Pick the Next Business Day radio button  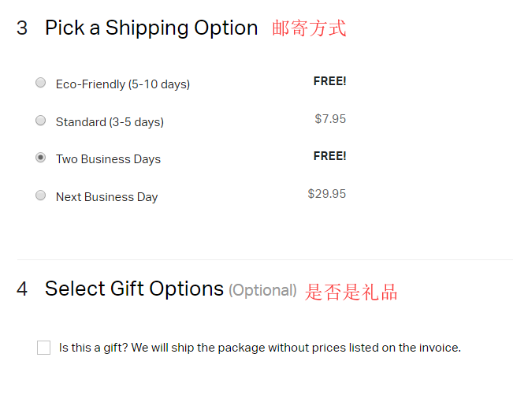point(41,196)
